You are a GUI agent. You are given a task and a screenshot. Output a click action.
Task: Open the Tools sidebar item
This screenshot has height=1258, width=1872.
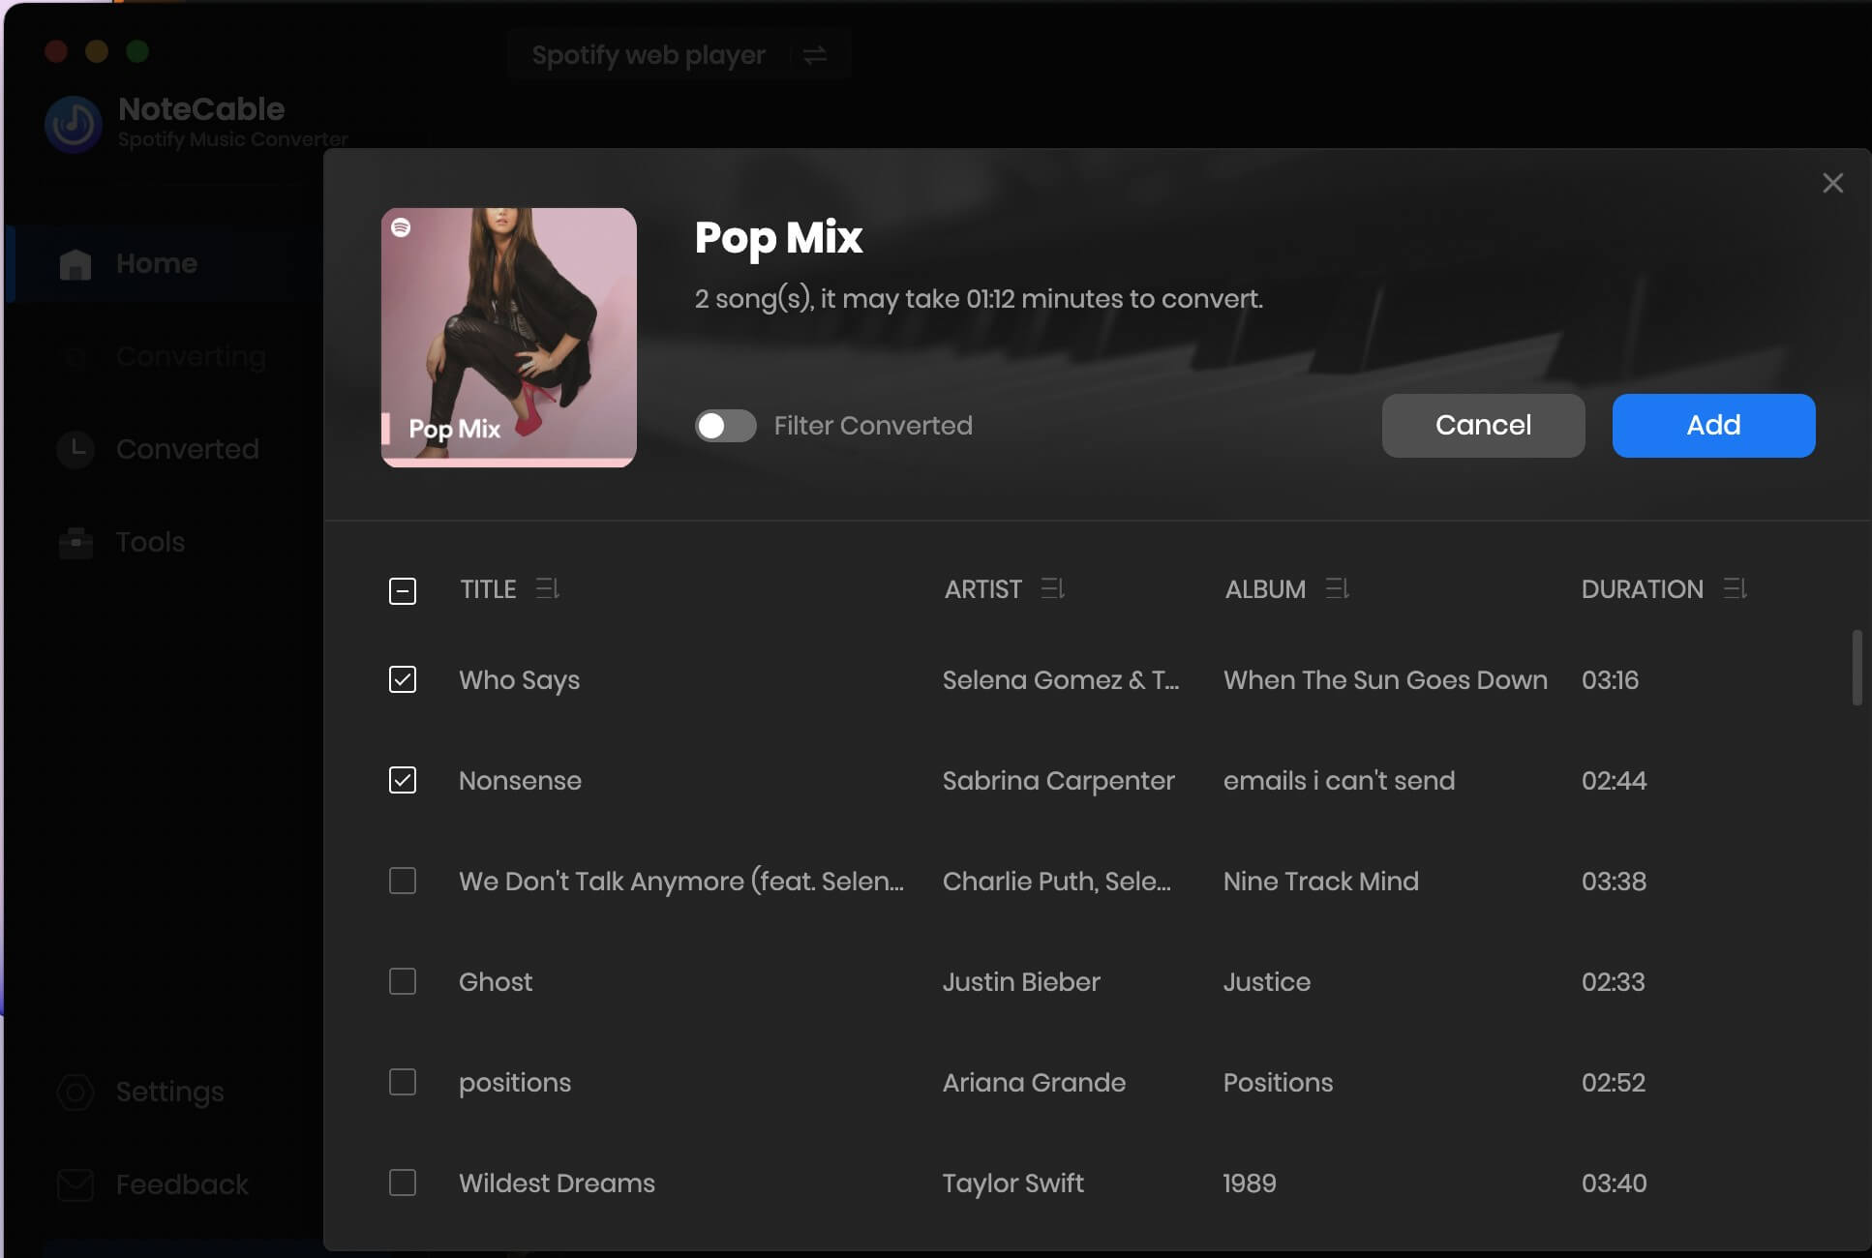165,542
